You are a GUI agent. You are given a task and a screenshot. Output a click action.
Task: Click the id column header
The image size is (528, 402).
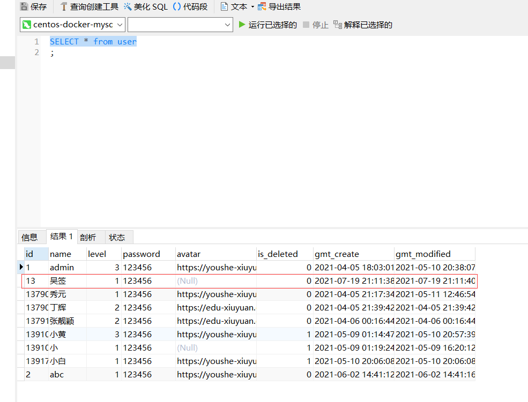point(36,254)
